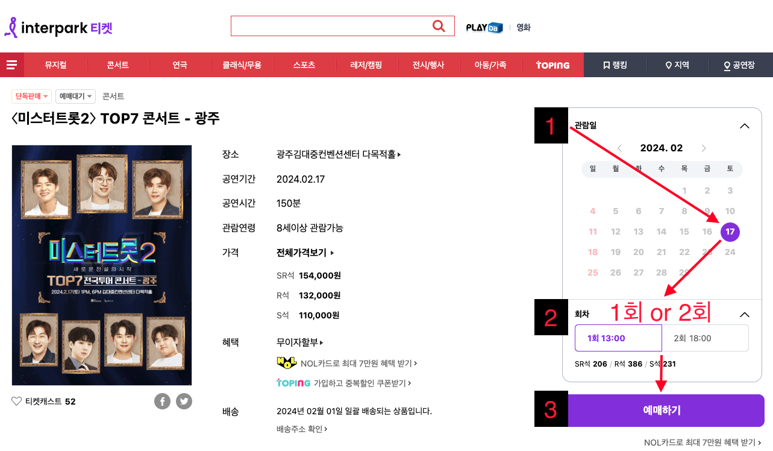This screenshot has width=773, height=451.
Task: Open the 콘서트 category in red bar
Action: 118,65
